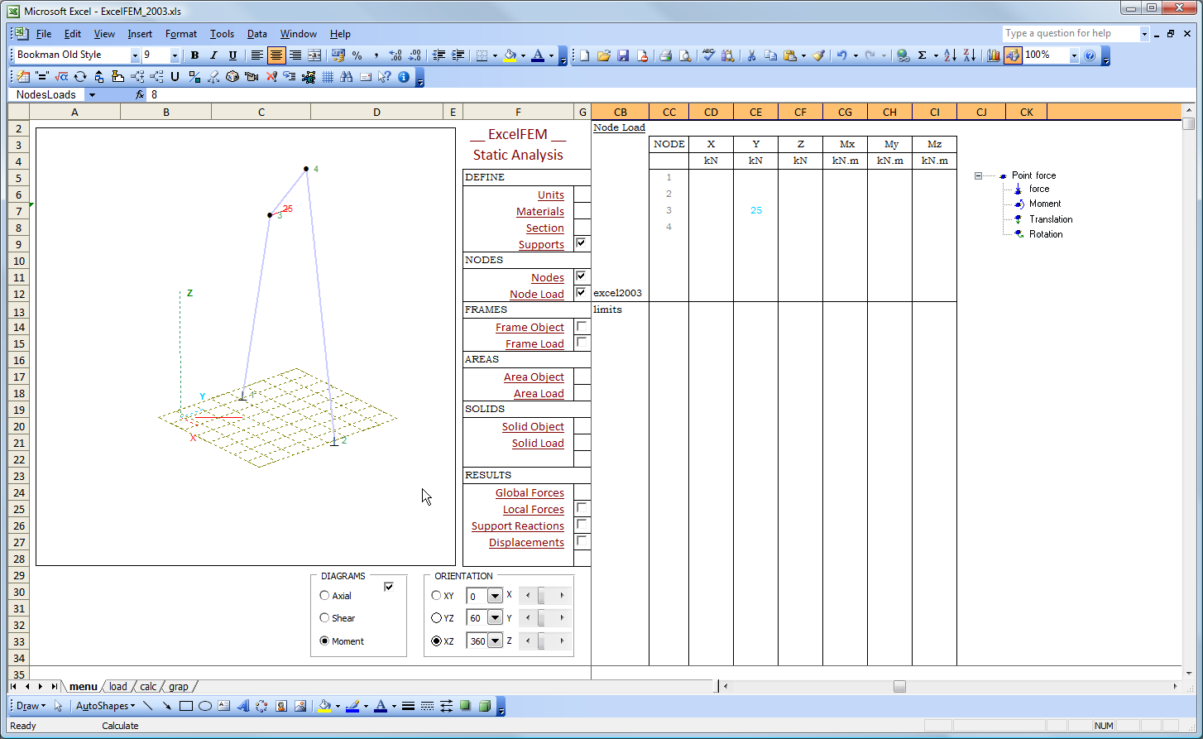Image resolution: width=1203 pixels, height=739 pixels.
Task: Click the Print Preview icon
Action: (685, 55)
